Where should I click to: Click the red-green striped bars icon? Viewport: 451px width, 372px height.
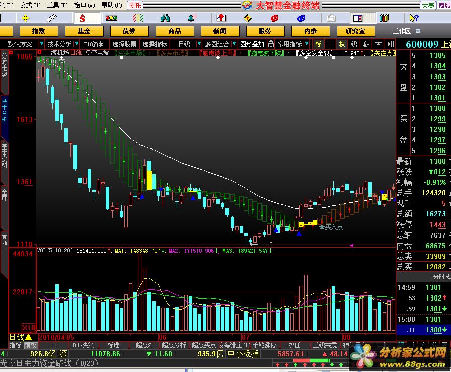(138, 18)
